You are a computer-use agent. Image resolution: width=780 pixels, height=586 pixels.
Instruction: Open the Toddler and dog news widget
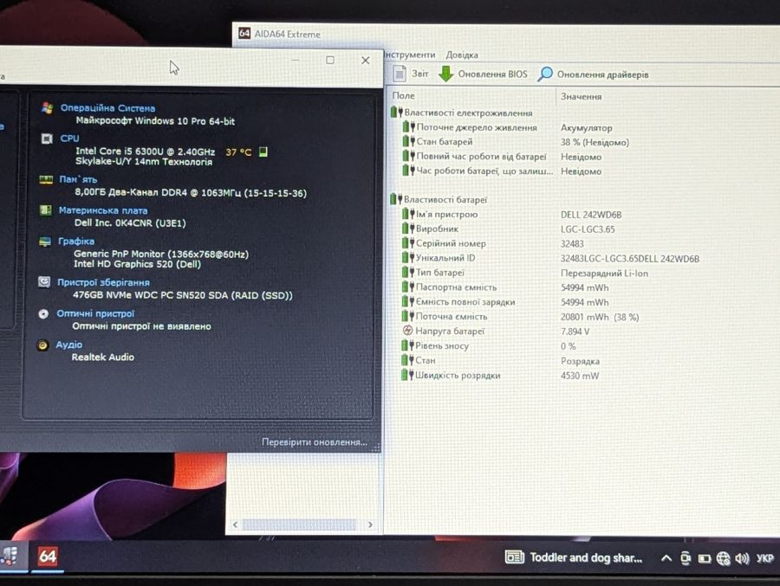tap(574, 557)
